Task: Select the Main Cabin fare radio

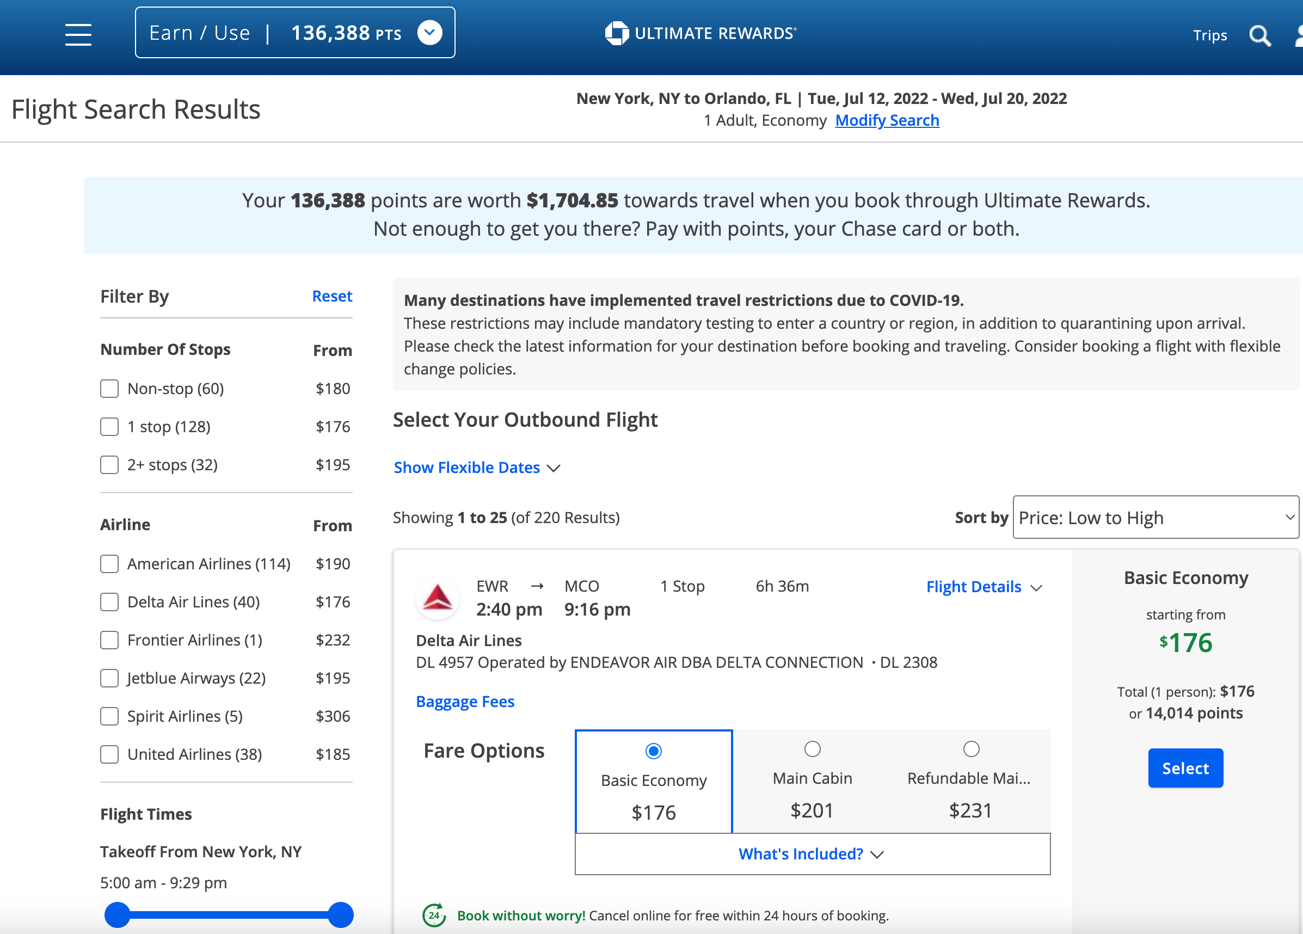Action: [x=813, y=749]
